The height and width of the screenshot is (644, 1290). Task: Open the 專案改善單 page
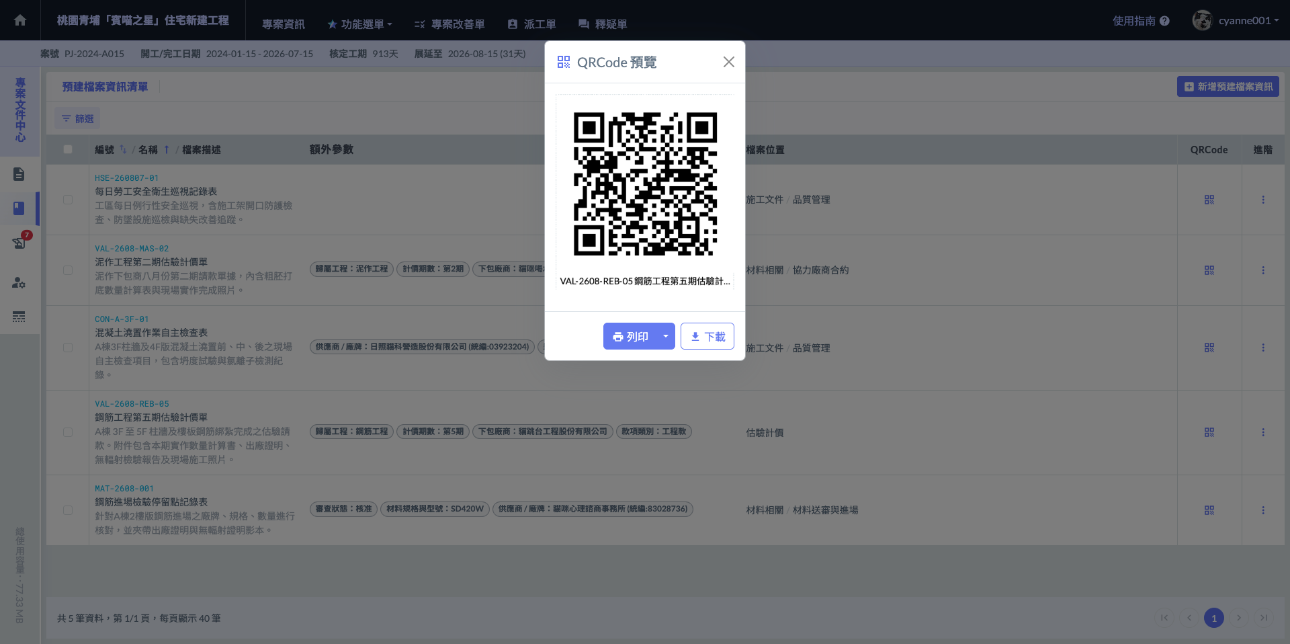click(449, 24)
